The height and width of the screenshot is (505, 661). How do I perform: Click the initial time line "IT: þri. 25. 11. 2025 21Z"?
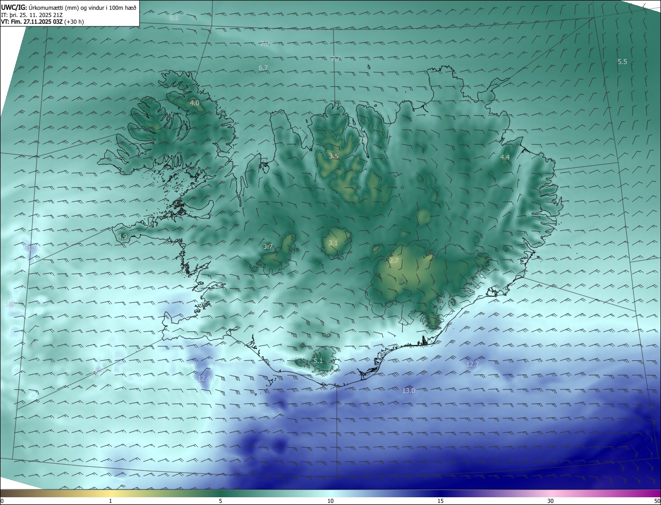(32, 15)
